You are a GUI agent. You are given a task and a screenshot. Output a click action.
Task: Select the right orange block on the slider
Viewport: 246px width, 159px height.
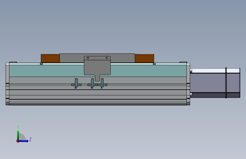144,59
